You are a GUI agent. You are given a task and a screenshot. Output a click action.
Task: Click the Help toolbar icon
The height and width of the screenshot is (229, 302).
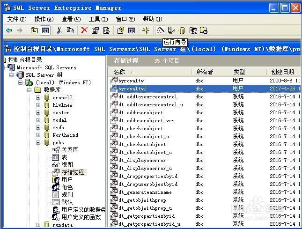pyautogui.click(x=121, y=30)
